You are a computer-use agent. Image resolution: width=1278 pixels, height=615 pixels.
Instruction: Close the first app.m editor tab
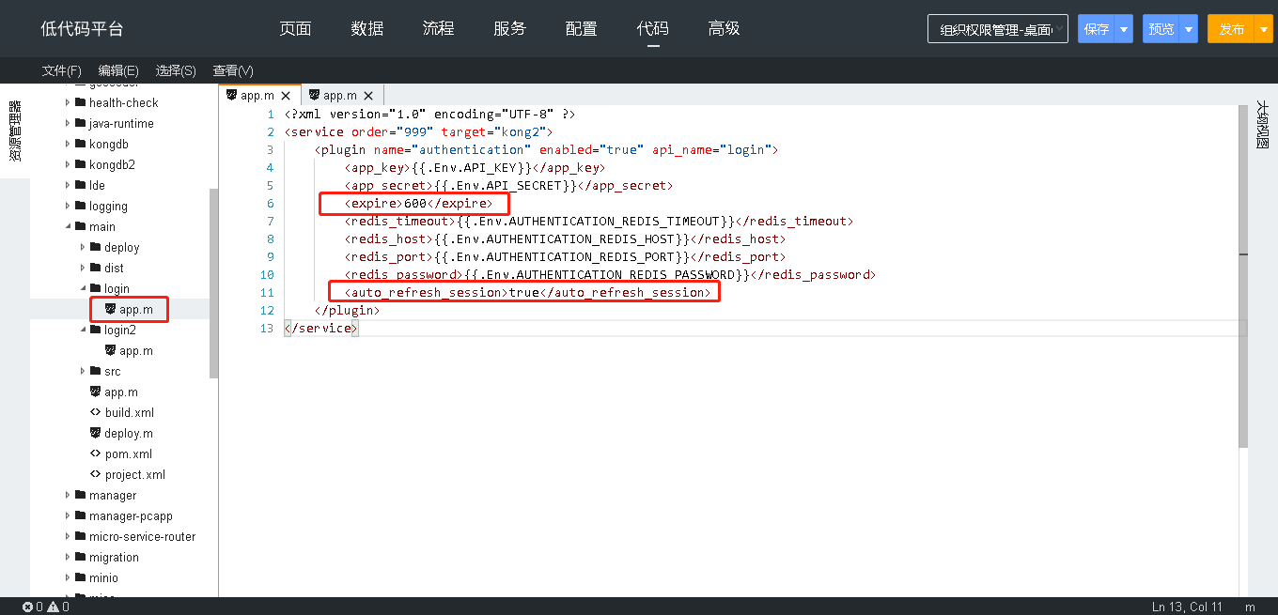[286, 96]
